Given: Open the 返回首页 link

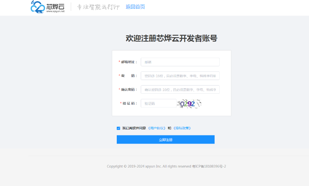Looking at the screenshot, I should [135, 7].
